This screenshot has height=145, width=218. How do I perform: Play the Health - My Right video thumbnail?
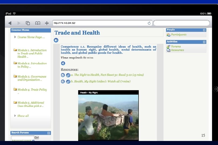pyautogui.click(x=108, y=115)
